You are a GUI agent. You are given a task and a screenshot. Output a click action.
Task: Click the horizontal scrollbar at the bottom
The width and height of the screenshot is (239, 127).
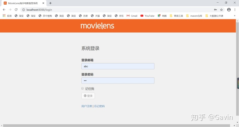coord(117,125)
